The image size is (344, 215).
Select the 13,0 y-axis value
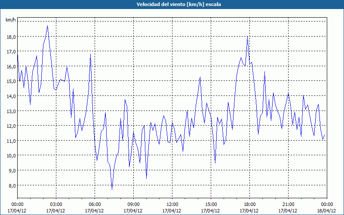[x=11, y=111]
